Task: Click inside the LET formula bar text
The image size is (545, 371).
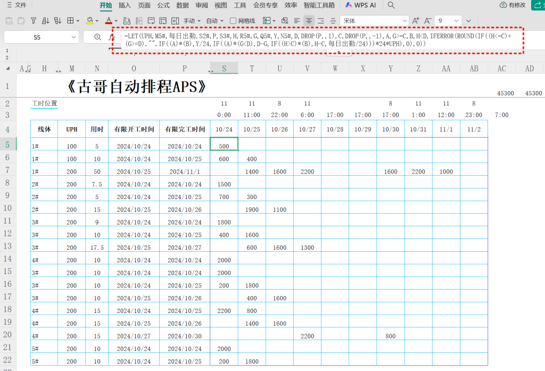Action: (318, 40)
